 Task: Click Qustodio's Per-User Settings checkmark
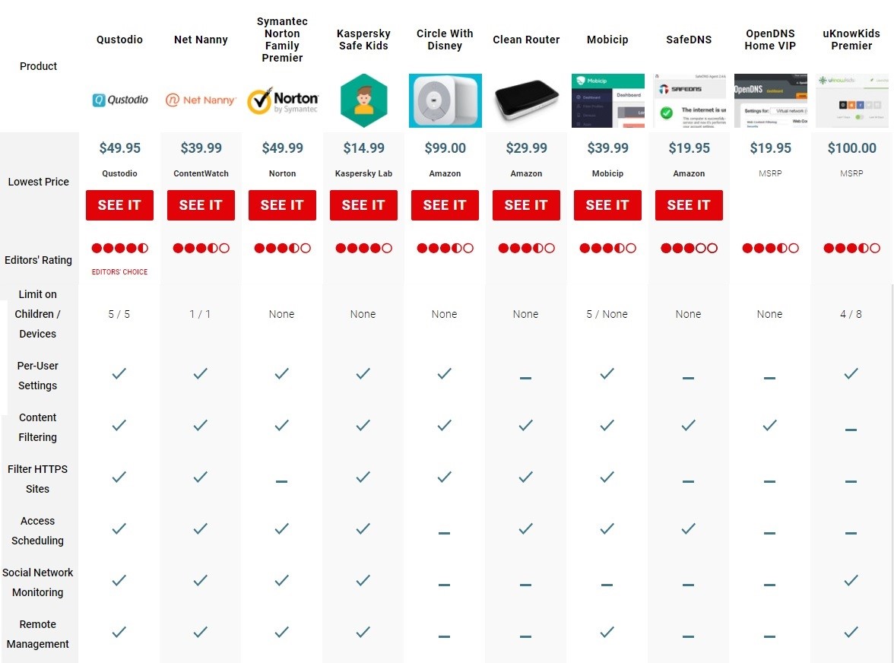(x=119, y=374)
